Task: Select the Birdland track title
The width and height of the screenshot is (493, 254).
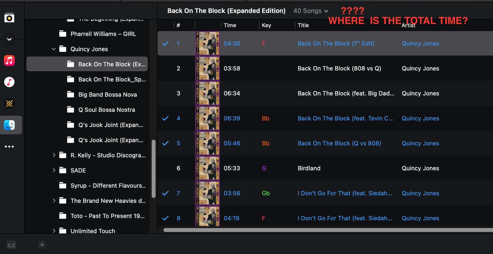Action: coord(309,168)
